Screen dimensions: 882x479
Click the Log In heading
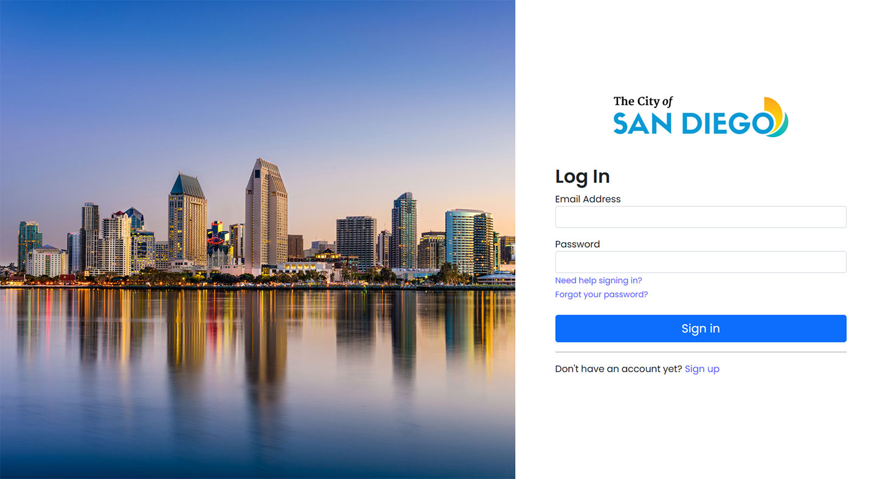point(582,177)
